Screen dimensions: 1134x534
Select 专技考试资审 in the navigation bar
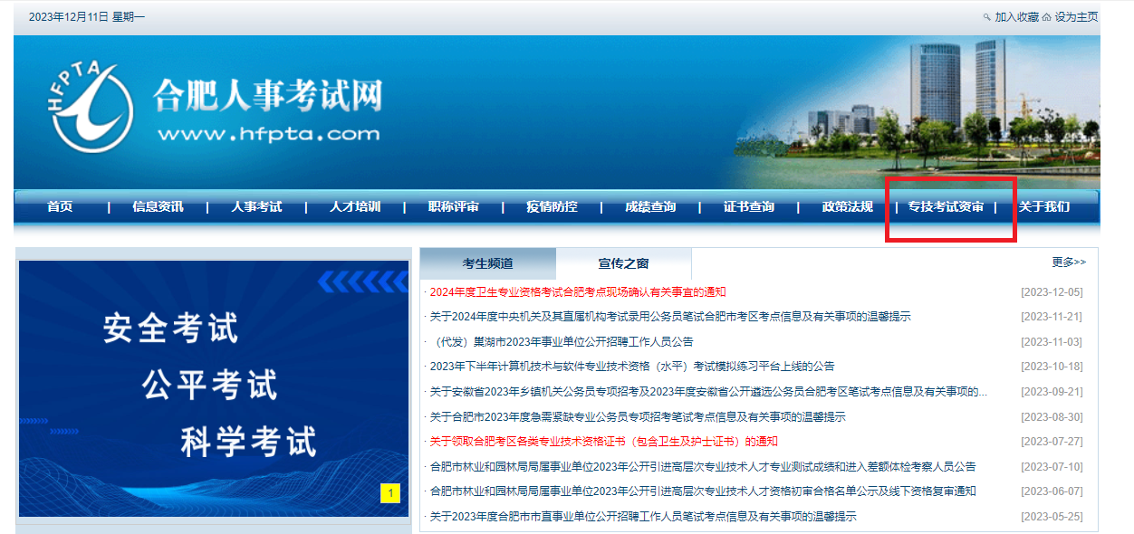pos(945,205)
